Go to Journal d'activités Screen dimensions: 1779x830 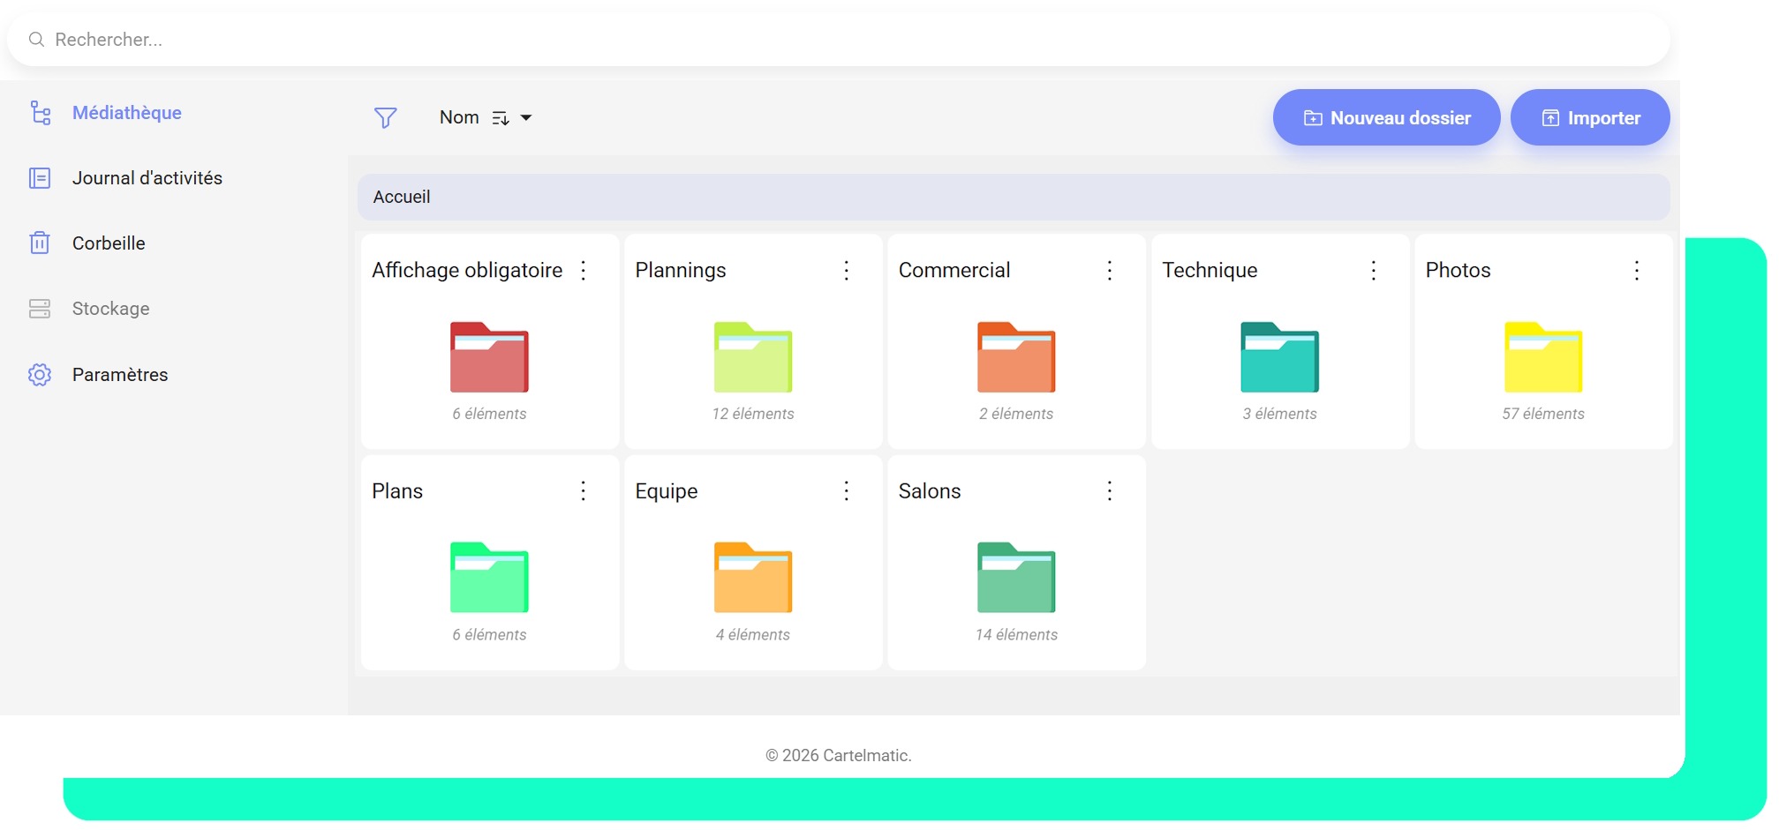pos(147,178)
